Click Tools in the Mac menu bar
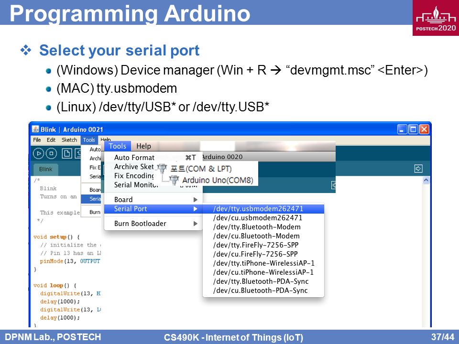 tap(118, 146)
